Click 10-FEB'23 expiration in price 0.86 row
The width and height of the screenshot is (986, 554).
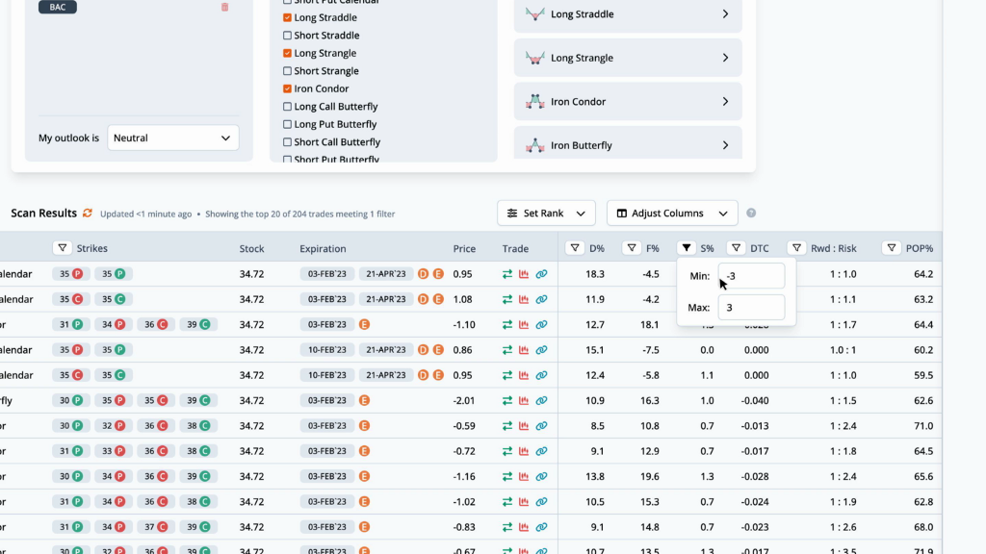click(327, 350)
